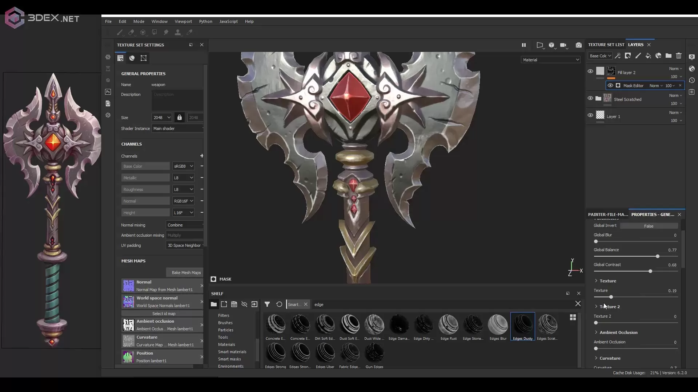Add a folder in the Layers panel
698x392 pixels.
point(669,56)
